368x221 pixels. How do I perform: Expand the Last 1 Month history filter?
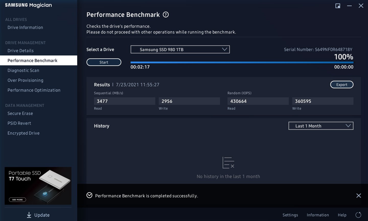[321, 126]
